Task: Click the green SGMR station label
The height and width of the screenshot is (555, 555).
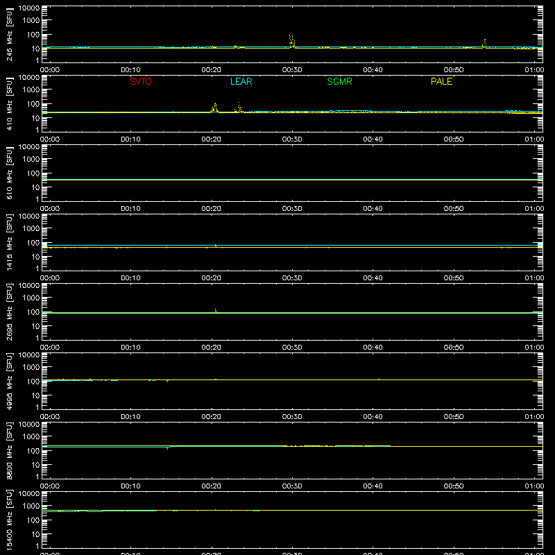Action: [x=339, y=81]
